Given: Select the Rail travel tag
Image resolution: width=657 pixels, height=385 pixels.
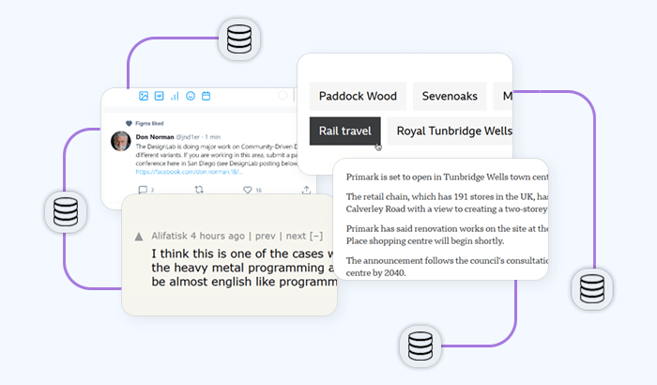Looking at the screenshot, I should tap(345, 131).
